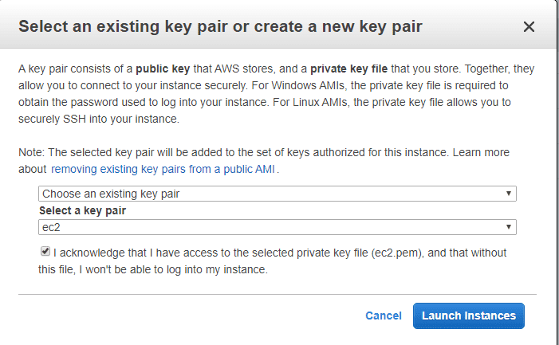
Task: Click the arrow on the key pair option dropdown
Action: point(508,194)
